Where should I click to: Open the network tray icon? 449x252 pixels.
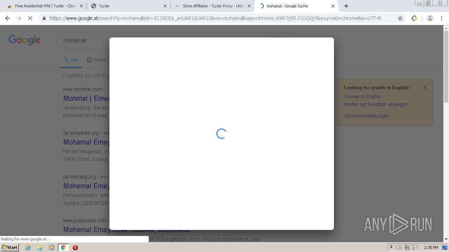[x=407, y=247]
